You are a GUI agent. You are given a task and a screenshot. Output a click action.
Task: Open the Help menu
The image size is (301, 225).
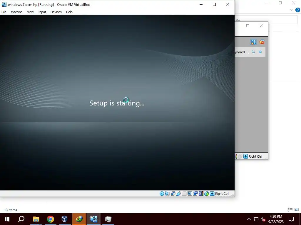[x=69, y=12]
